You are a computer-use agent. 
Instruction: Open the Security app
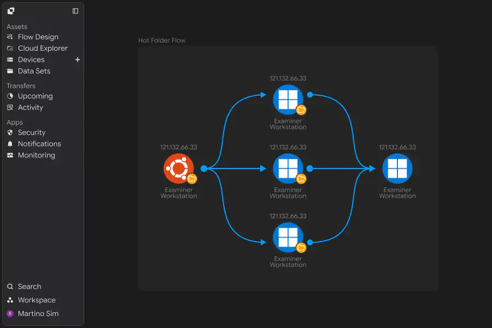[31, 132]
